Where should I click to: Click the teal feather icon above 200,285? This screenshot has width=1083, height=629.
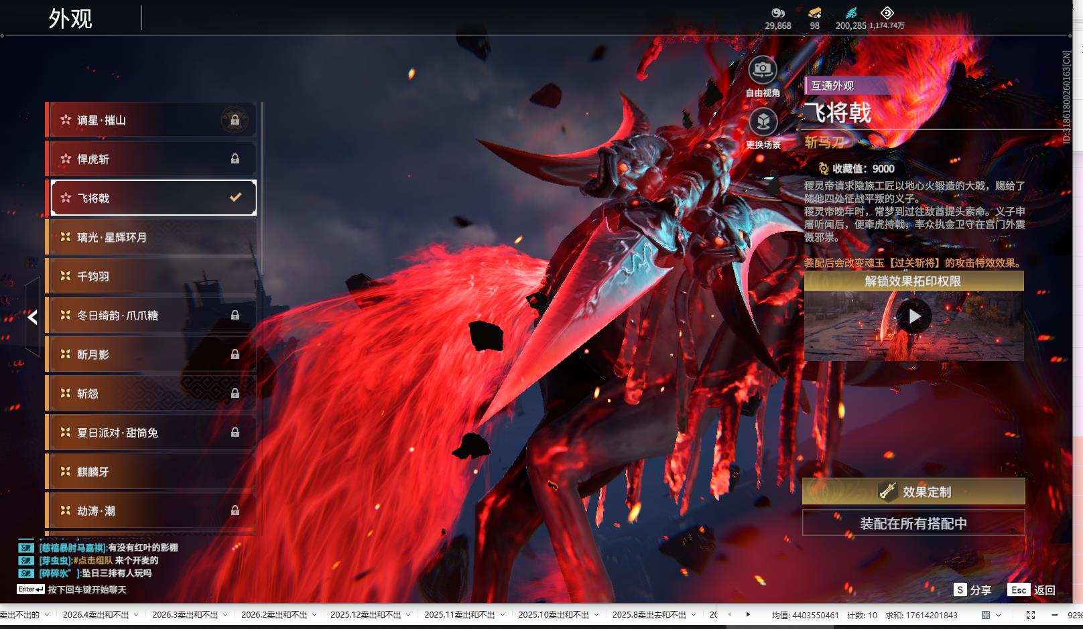pyautogui.click(x=851, y=13)
